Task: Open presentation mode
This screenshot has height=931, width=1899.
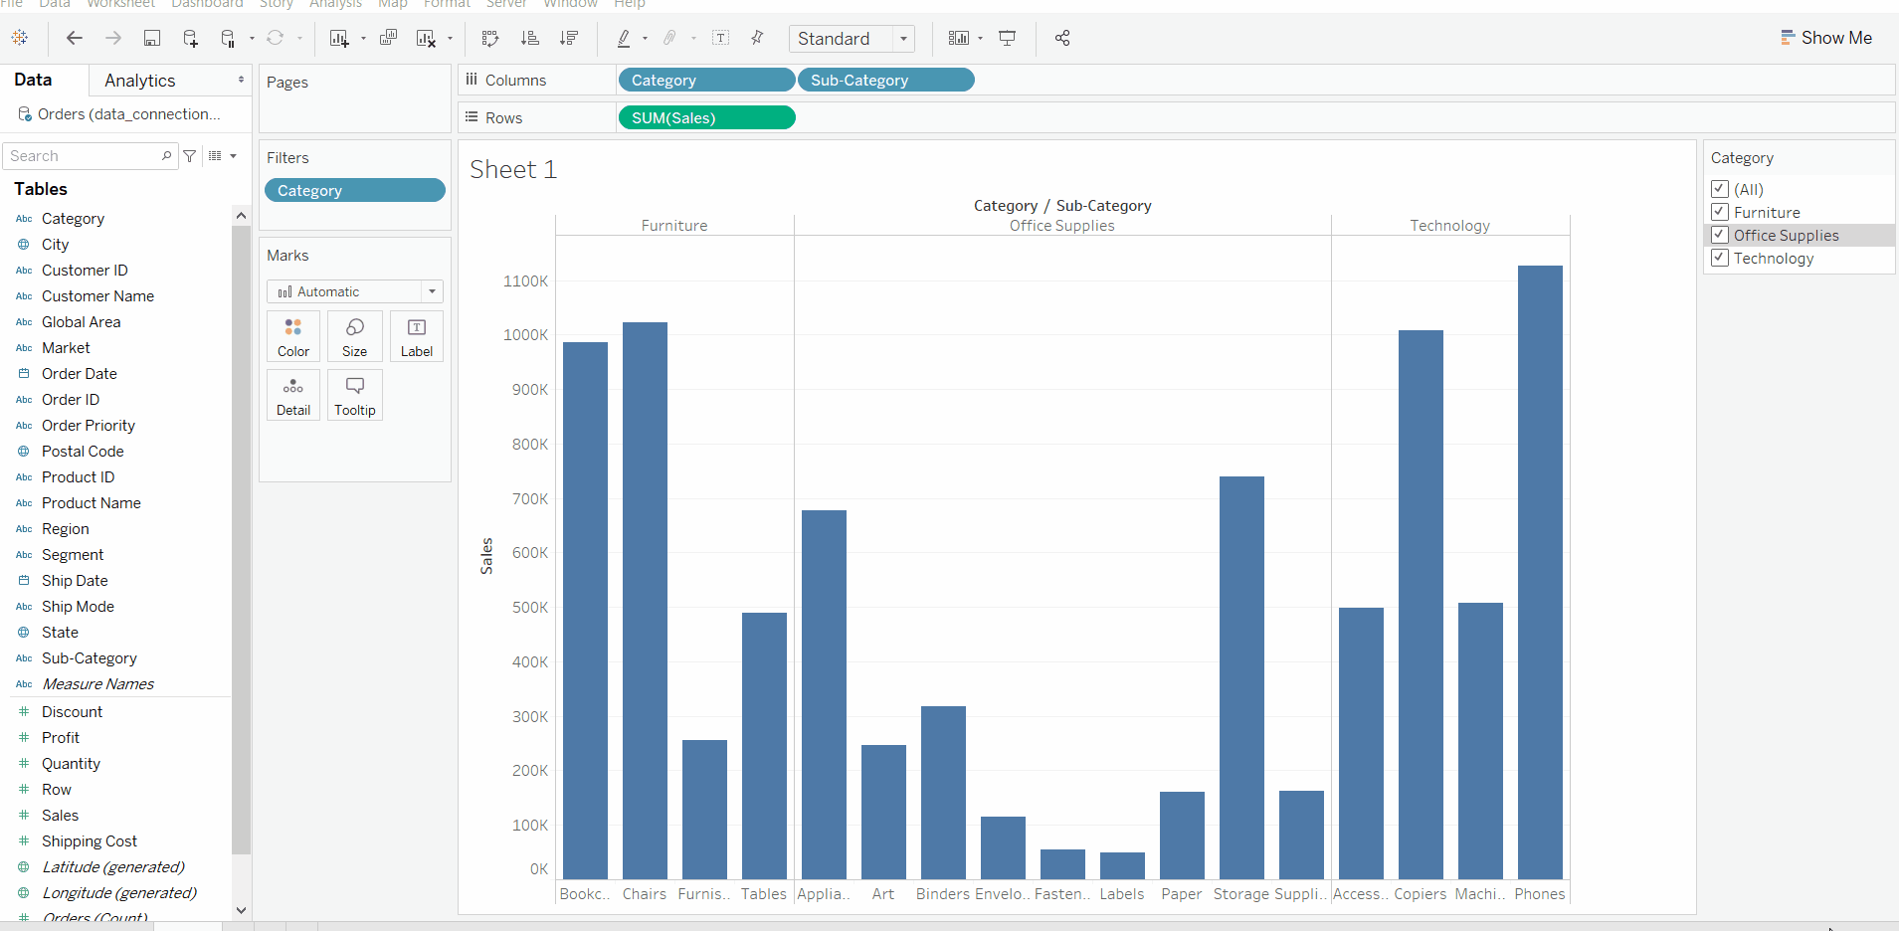Action: point(1008,38)
